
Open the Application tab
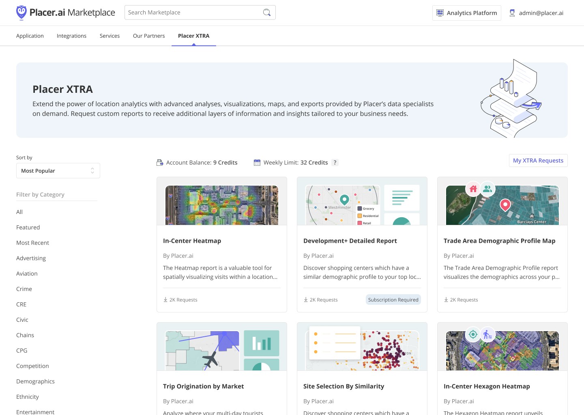pos(30,36)
